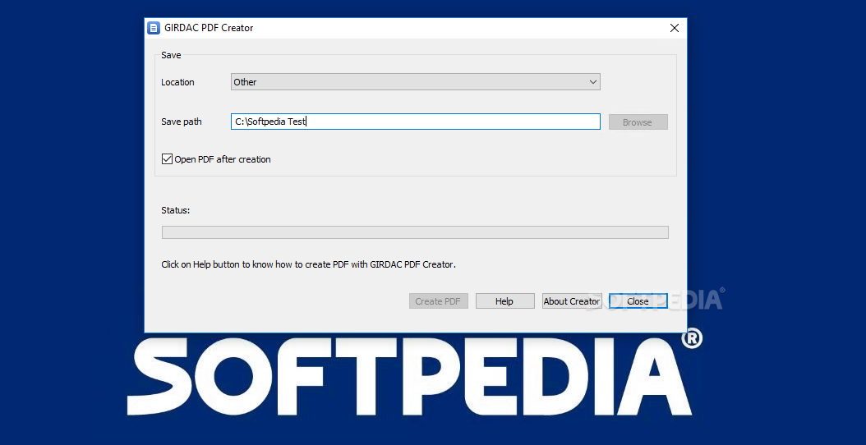Click the Create PDF button
Screen dimensions: 866x445
[x=439, y=300]
